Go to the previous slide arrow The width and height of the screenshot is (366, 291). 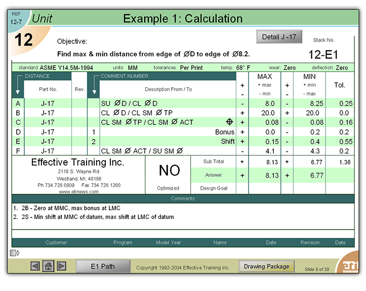tap(35, 266)
